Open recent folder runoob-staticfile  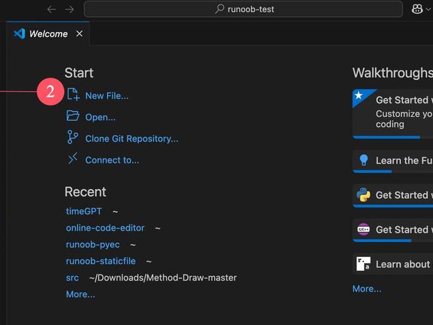[x=101, y=261]
